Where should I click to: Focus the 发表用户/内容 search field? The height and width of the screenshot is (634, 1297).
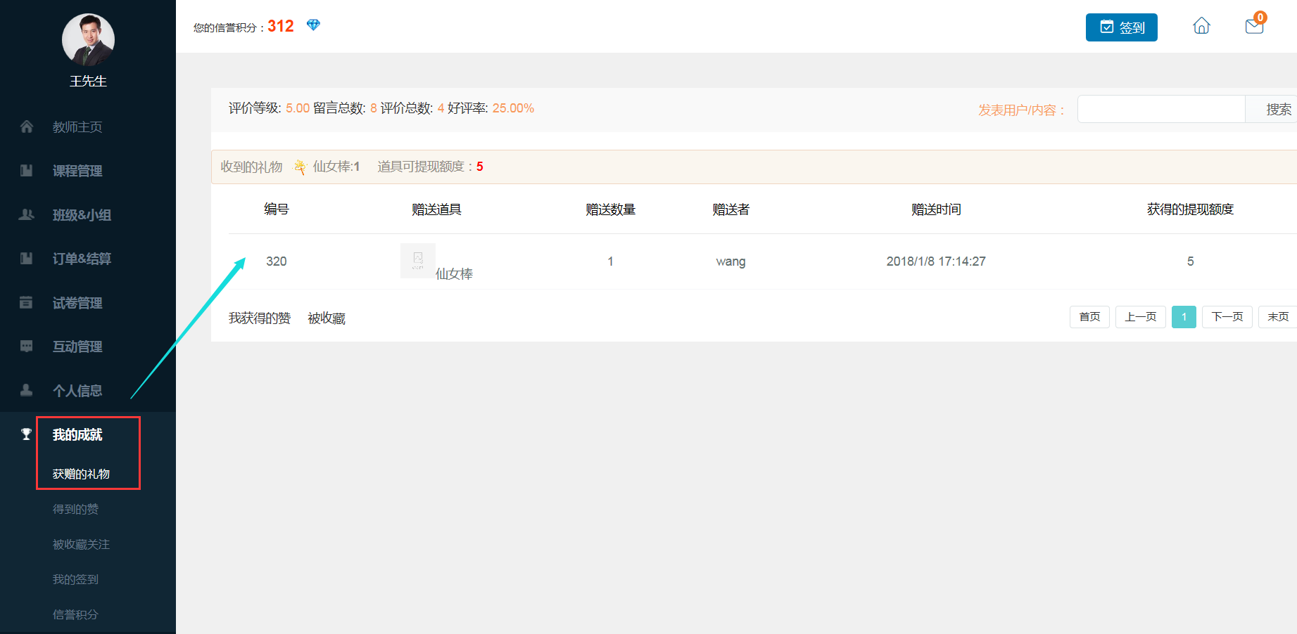coord(1161,109)
